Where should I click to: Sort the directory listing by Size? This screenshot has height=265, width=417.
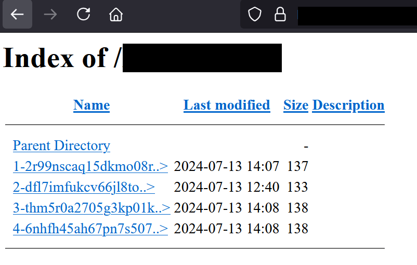(x=296, y=105)
